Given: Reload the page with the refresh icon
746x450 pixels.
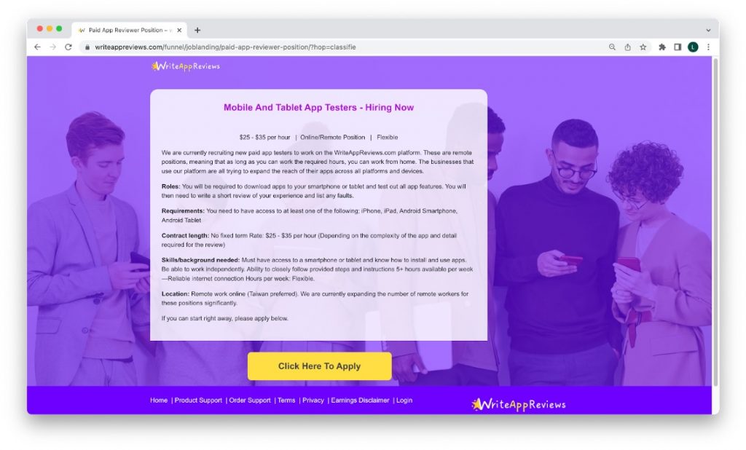Looking at the screenshot, I should point(68,47).
